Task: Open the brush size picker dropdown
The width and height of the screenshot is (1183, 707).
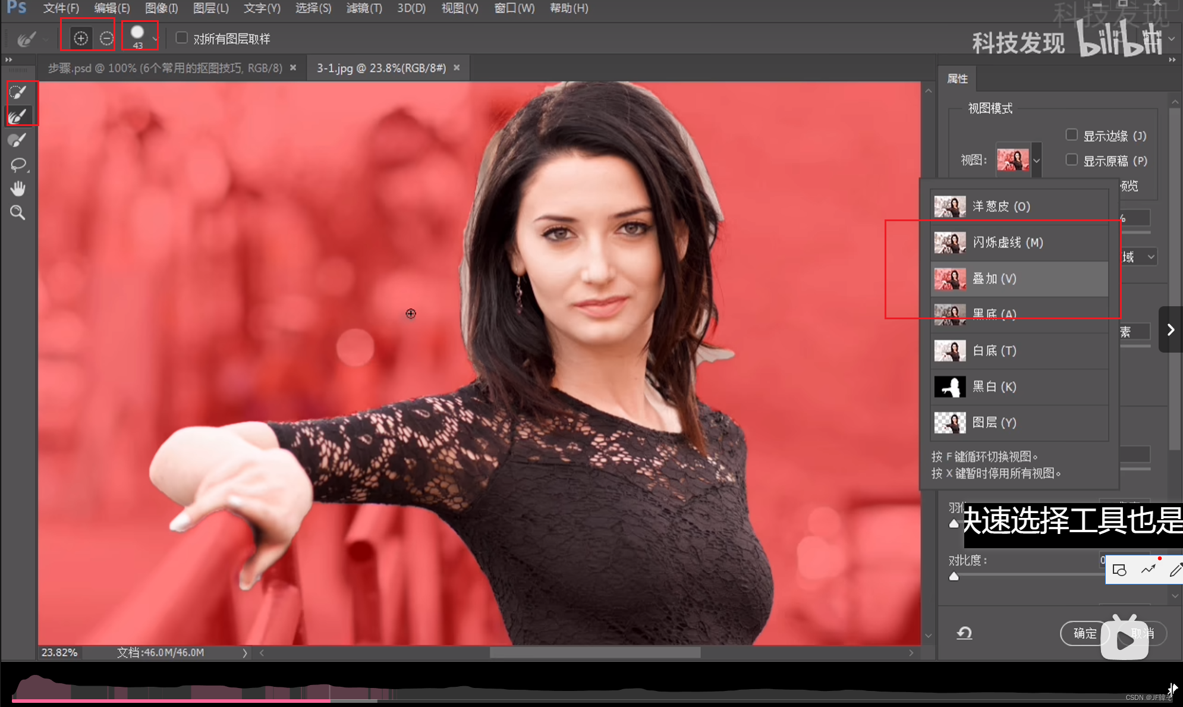Action: coord(155,39)
